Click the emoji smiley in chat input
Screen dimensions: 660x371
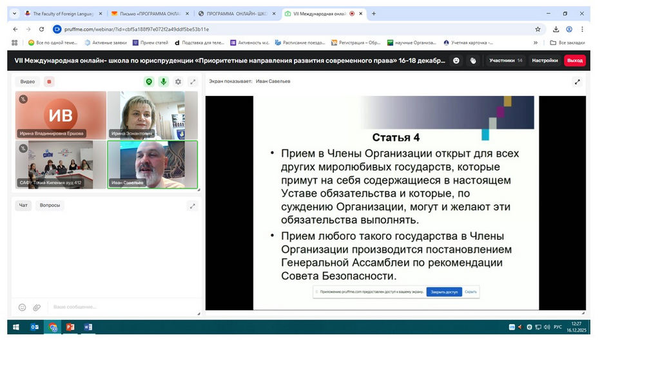pos(23,307)
